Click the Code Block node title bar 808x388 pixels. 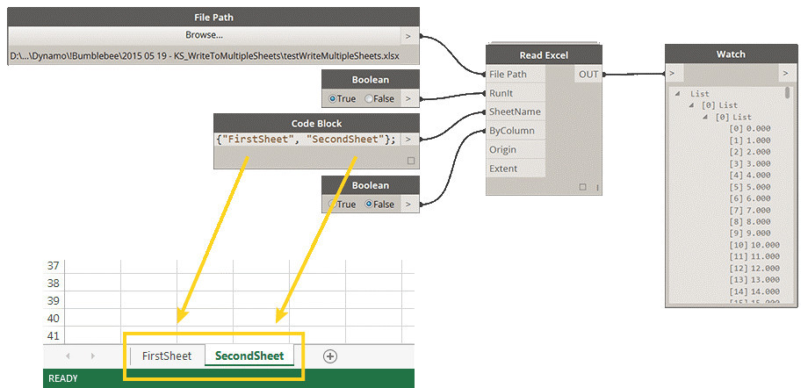tap(316, 124)
